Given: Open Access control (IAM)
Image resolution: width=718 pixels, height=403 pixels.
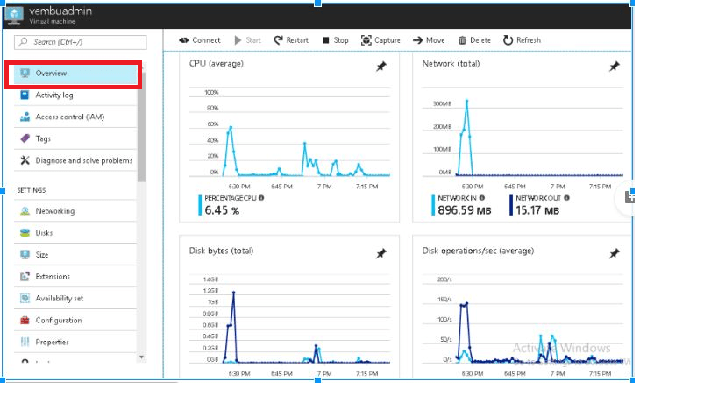Looking at the screenshot, I should click(x=75, y=117).
